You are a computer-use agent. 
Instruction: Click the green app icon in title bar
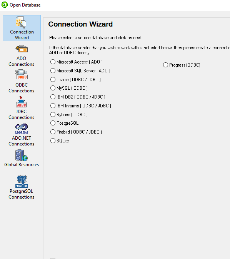point(5,5)
